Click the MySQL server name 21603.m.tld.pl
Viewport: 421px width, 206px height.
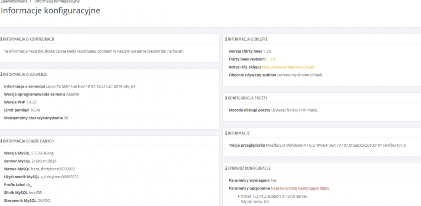(x=44, y=161)
